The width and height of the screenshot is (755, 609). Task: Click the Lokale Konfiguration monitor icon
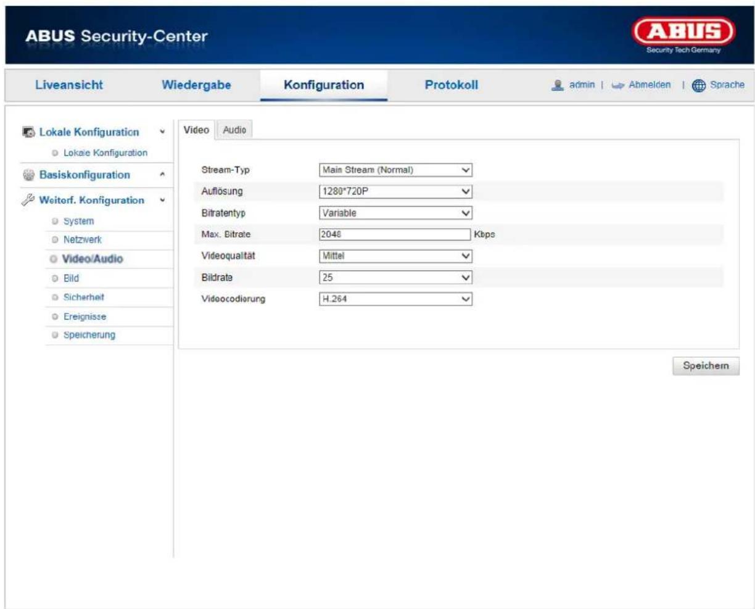click(28, 132)
